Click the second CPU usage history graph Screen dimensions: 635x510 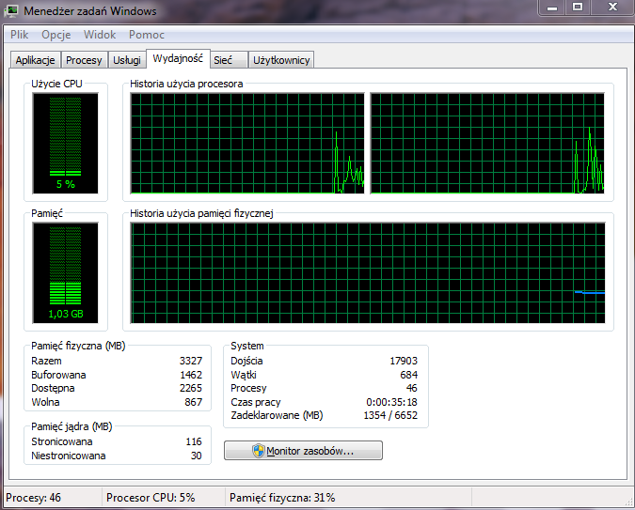tap(487, 143)
